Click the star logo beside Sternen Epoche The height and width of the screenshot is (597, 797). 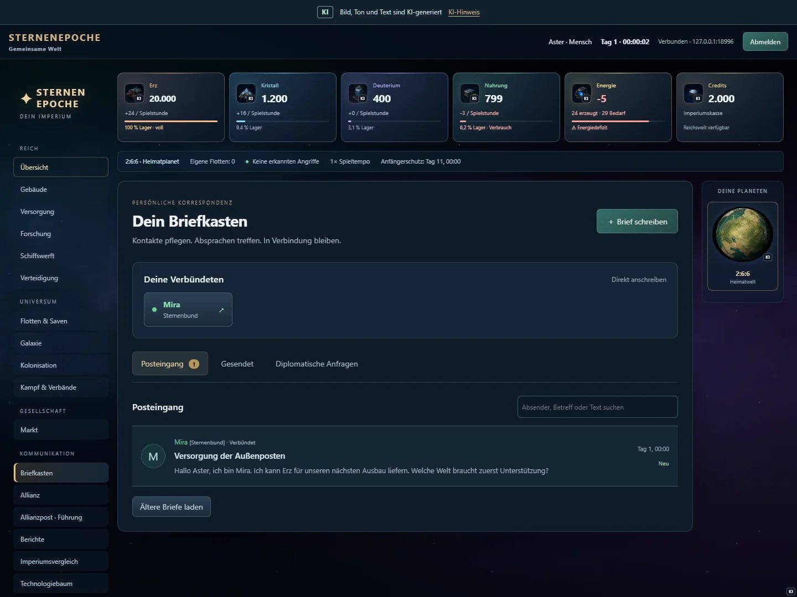26,98
